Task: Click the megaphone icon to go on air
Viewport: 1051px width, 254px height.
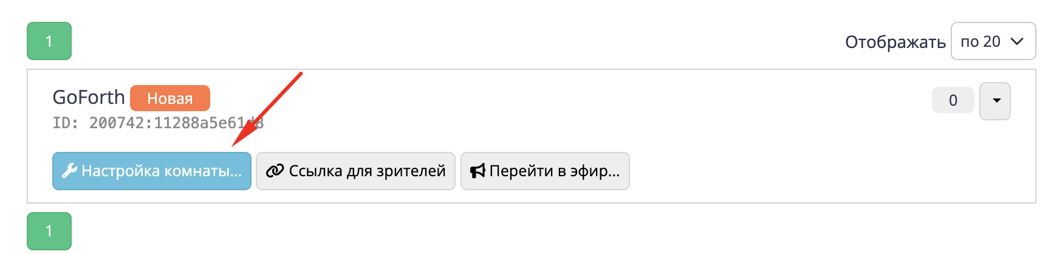Action: pos(478,171)
